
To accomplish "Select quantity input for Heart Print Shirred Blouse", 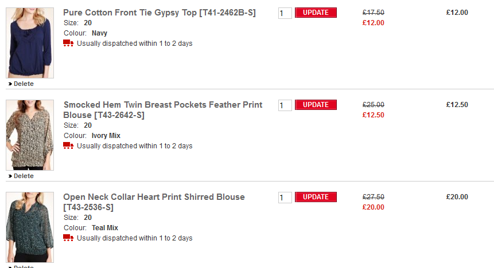I will [285, 198].
